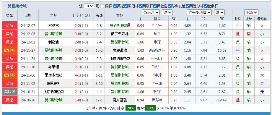The width and height of the screenshot is (272, 115).
Task: Click handicap *一球 on 伯恩茅斯 row
Action: 157,84
